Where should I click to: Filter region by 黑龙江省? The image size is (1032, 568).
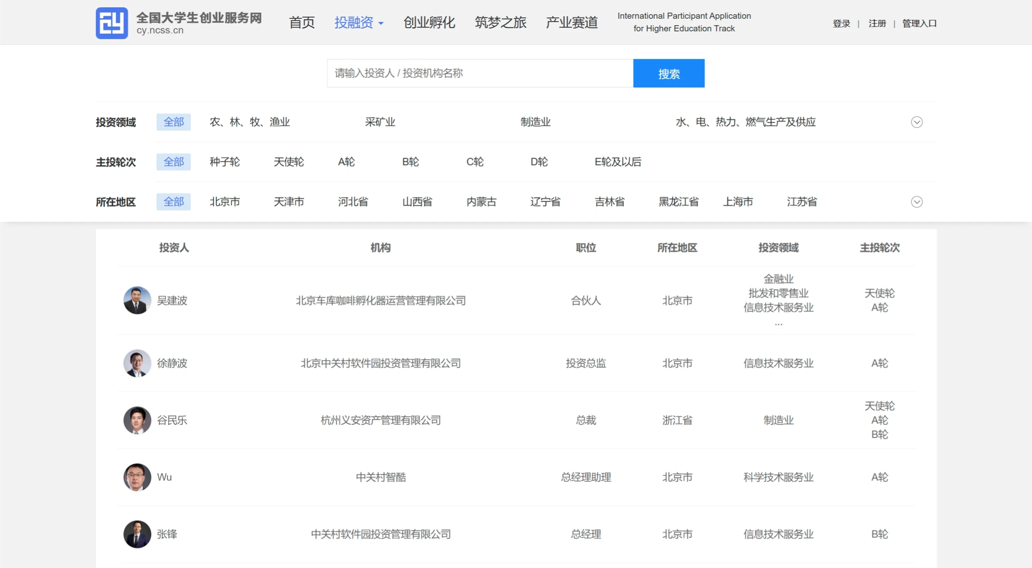[678, 202]
